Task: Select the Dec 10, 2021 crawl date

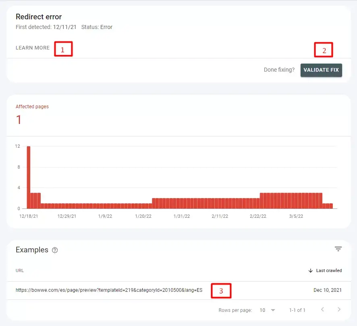Action: tap(328, 290)
